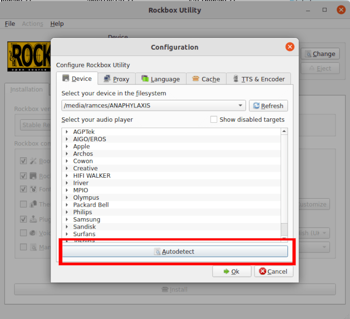This screenshot has width=350, height=319.
Task: Toggle the Themes checkbox in main window
Action: click(x=23, y=204)
